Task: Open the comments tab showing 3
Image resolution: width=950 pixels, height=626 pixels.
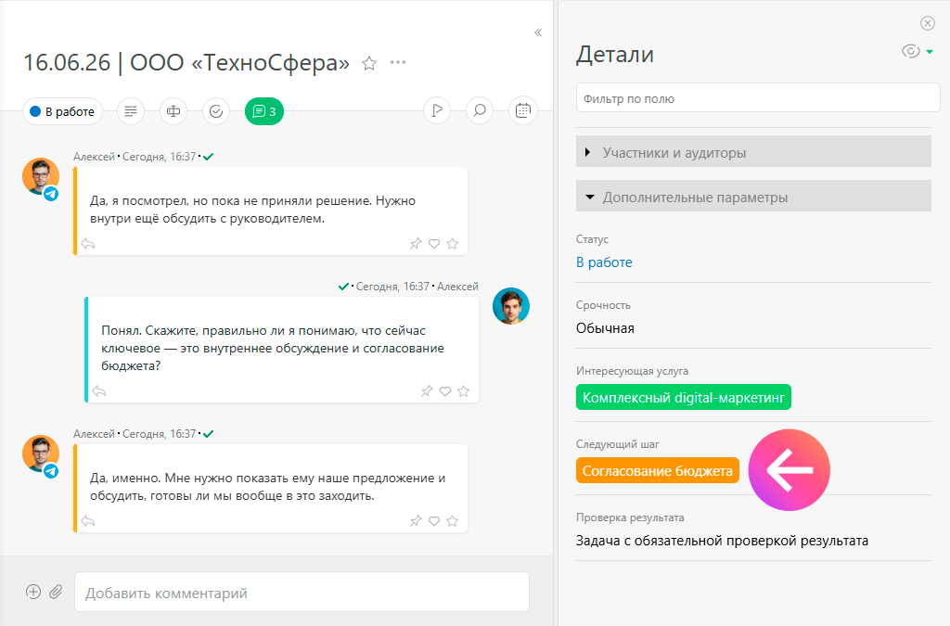Action: click(x=264, y=111)
